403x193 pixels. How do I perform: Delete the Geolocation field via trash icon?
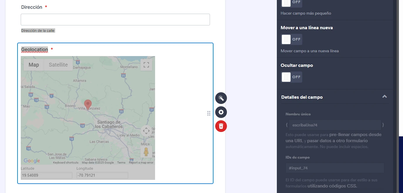click(x=221, y=126)
